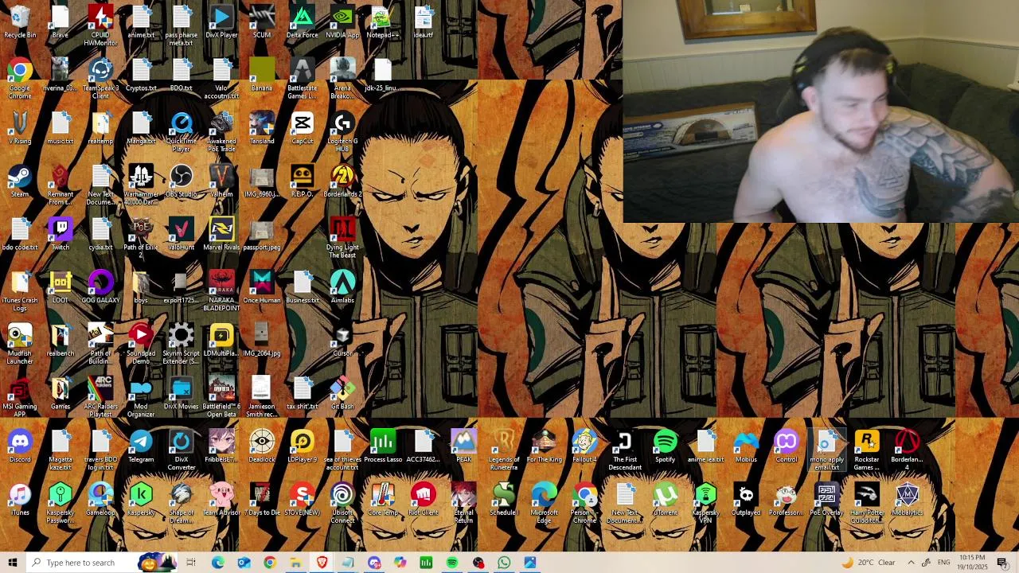Open the GOG GALAXY shortcut

101,286
